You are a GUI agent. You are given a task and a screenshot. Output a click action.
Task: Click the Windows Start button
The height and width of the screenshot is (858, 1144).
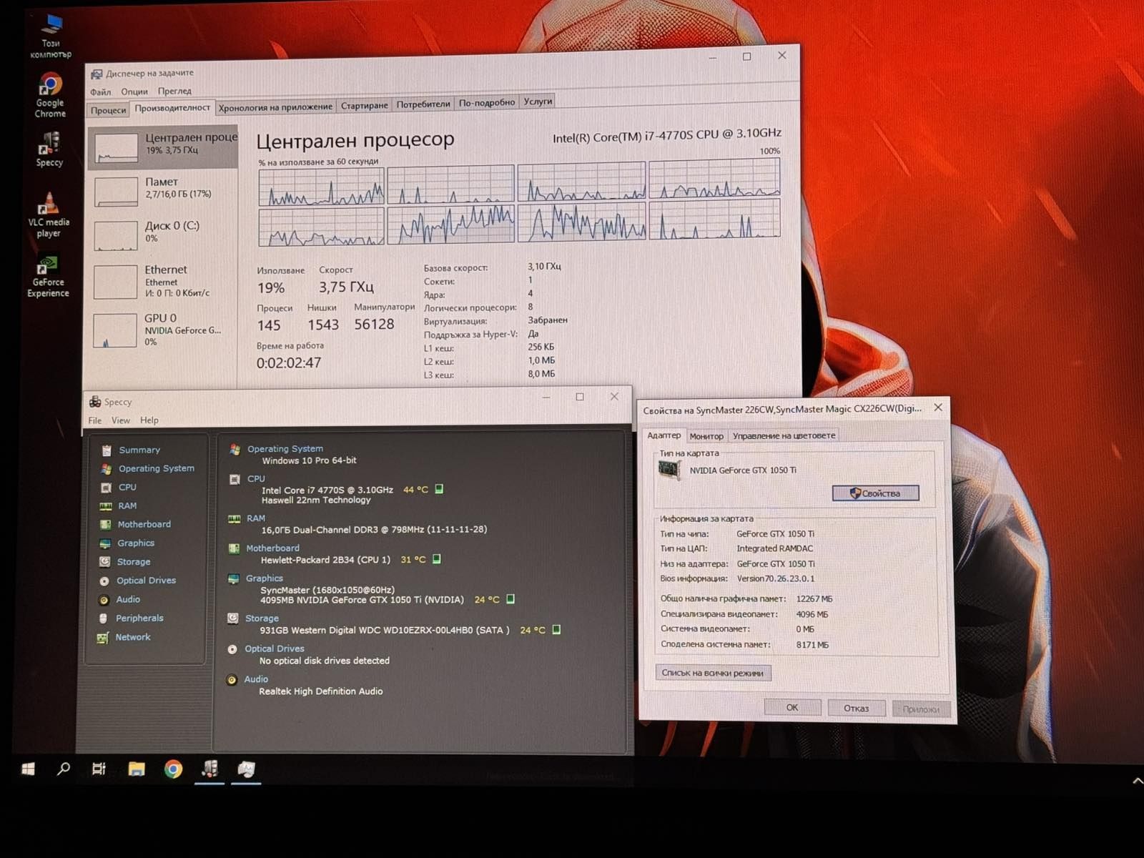click(29, 769)
